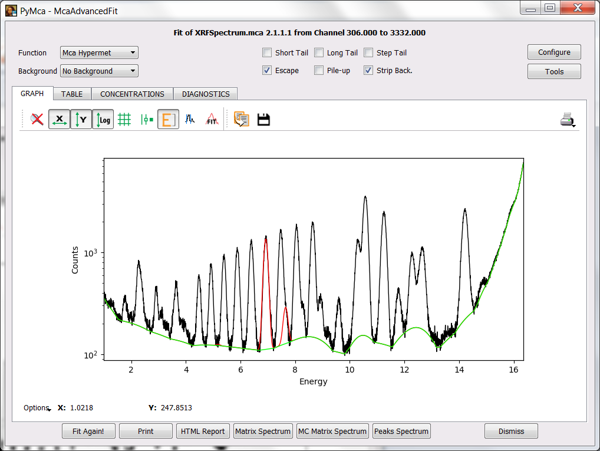Disable the Strip Back. checkbox
This screenshot has width=600, height=451.
tap(368, 71)
